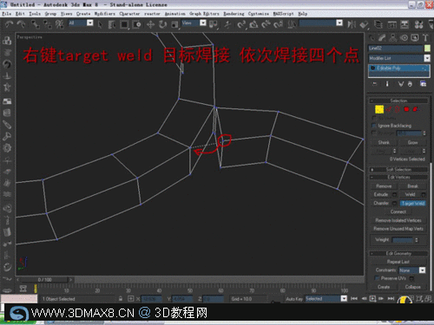Image resolution: width=434 pixels, height=325 pixels.
Task: Switch to the Motion command panel tab
Action: (x=404, y=37)
